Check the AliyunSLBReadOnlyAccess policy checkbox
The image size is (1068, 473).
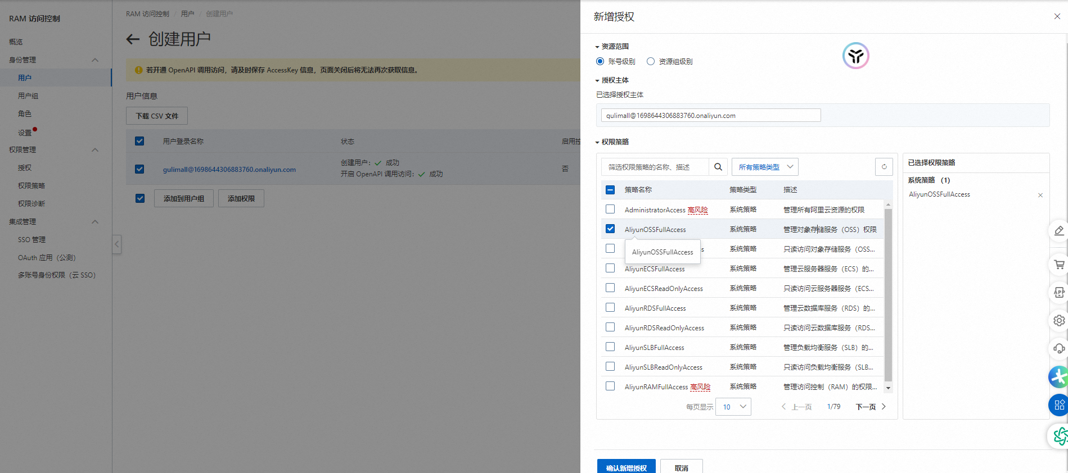pyautogui.click(x=610, y=366)
